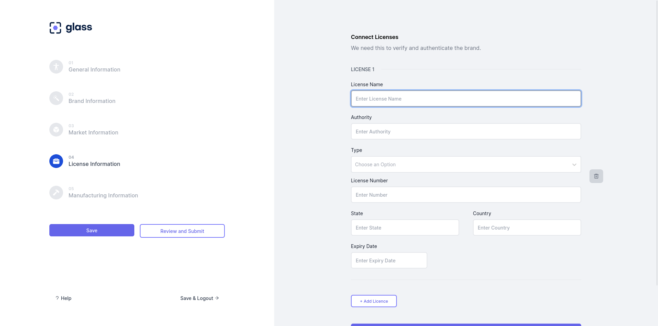Click the General Information step icon
This screenshot has height=326, width=658.
56,67
